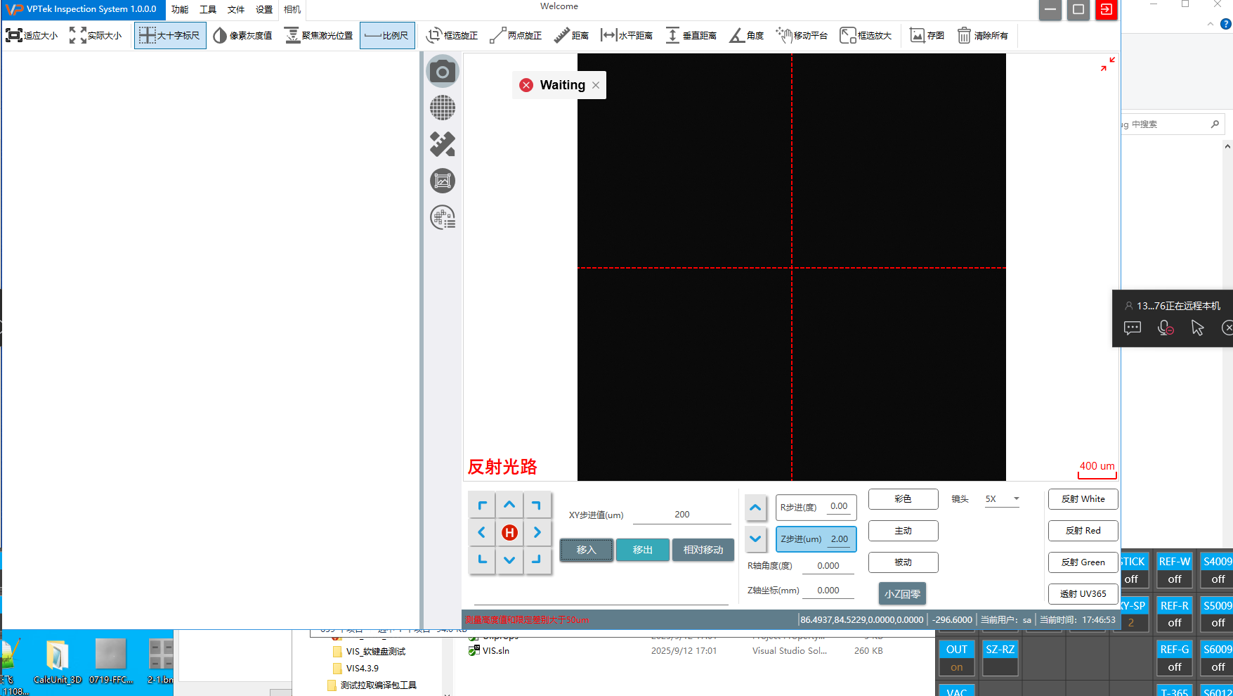Open the 相机 menu
This screenshot has height=696, width=1233.
(x=292, y=9)
